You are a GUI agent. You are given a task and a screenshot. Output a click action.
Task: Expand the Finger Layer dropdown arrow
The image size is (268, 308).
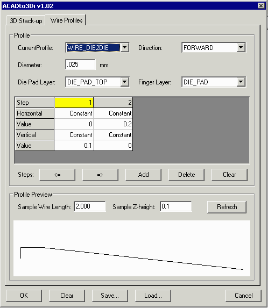click(241, 82)
